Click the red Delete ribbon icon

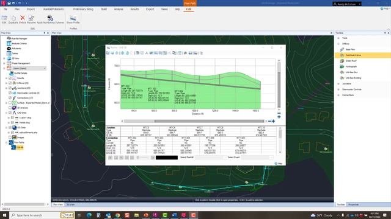coord(23,19)
